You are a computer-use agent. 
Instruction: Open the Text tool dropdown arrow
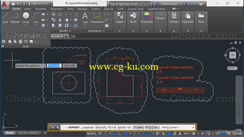pyautogui.click(x=85, y=25)
